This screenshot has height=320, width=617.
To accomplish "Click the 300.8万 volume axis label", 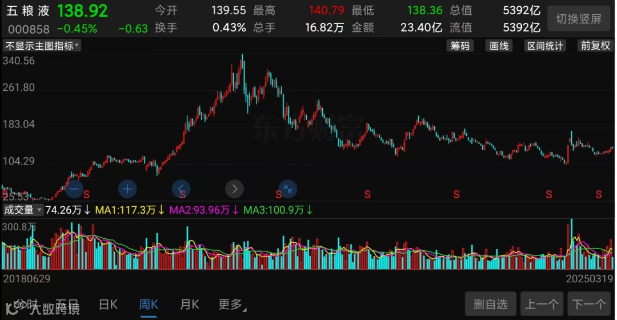I will click(x=19, y=227).
